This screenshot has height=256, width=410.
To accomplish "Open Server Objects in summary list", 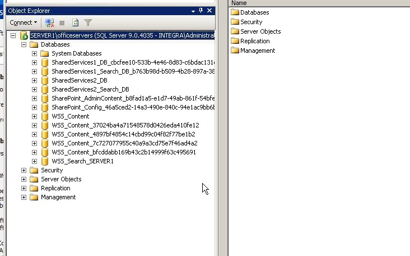I will click(256, 31).
